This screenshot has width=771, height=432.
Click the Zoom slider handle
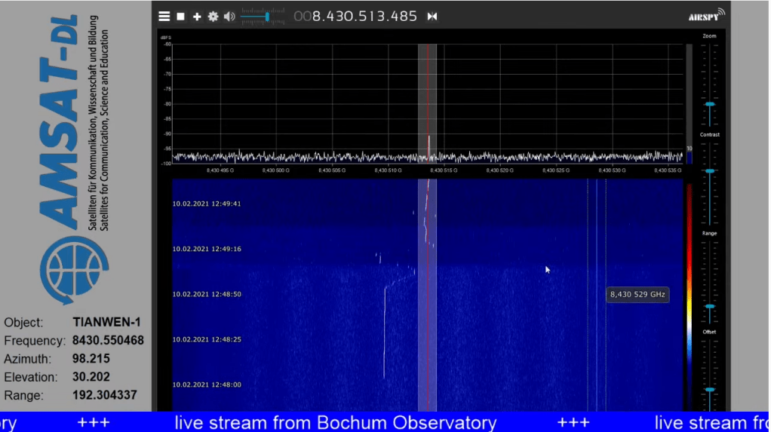[x=710, y=104]
